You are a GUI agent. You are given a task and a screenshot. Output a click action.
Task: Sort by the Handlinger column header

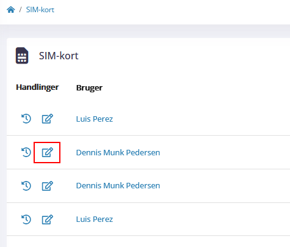point(37,87)
